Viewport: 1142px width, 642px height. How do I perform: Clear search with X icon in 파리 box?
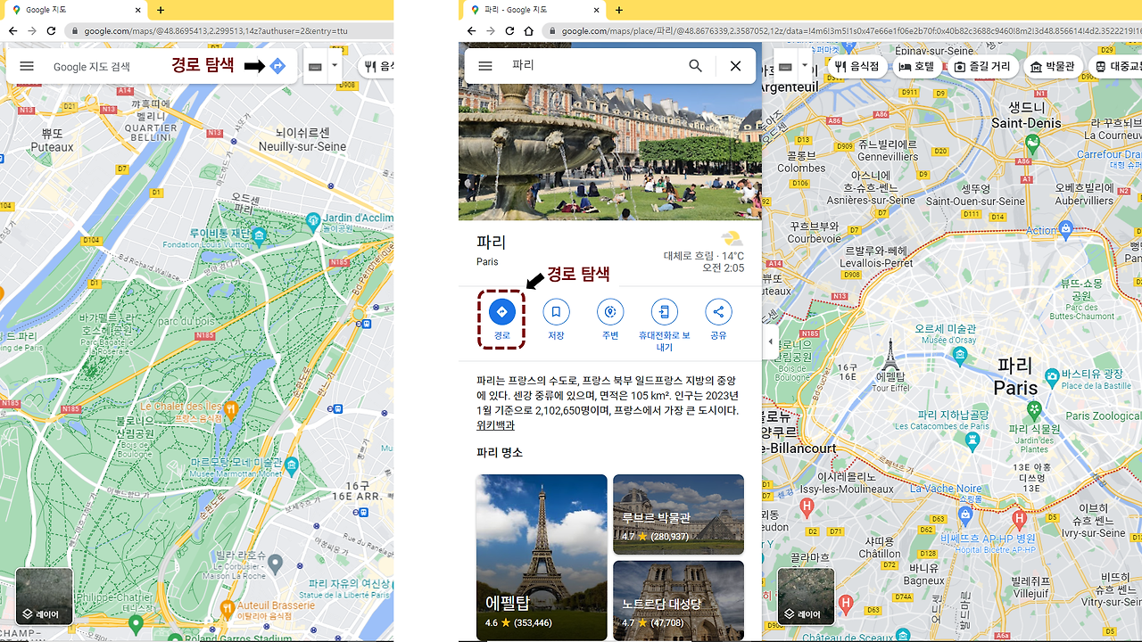(x=735, y=66)
